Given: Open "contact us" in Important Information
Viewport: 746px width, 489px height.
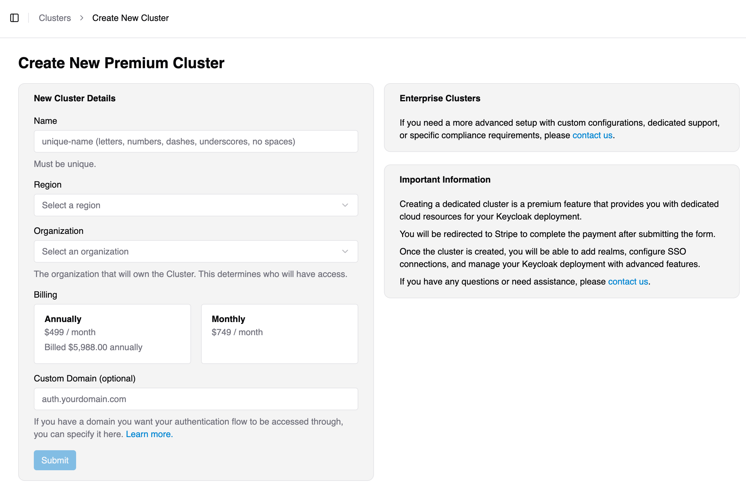Looking at the screenshot, I should point(628,281).
